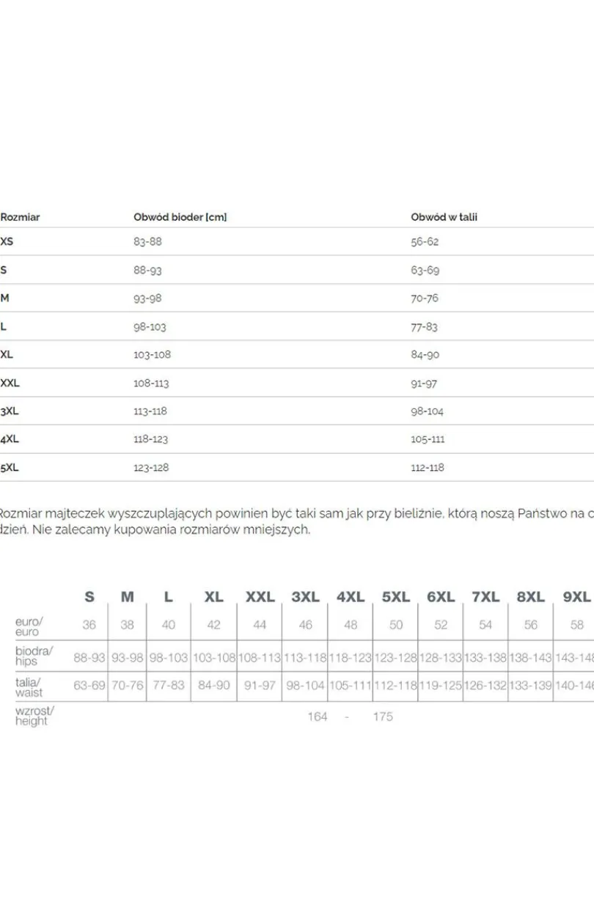This screenshot has height=924, width=594.
Task: Click the Obwód bioder [cm] header
Action: click(x=180, y=217)
